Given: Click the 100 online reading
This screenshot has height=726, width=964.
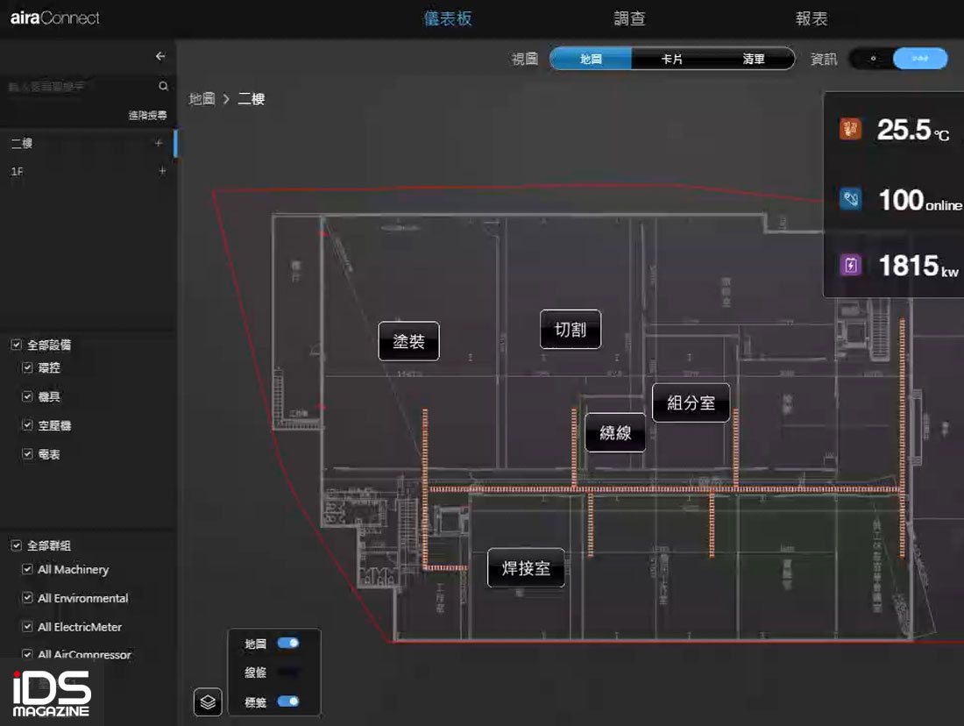Looking at the screenshot, I should pyautogui.click(x=920, y=200).
